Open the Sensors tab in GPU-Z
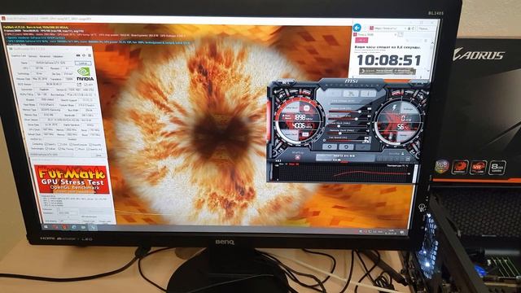Image resolution: width=521 pixels, height=293 pixels. (33, 56)
